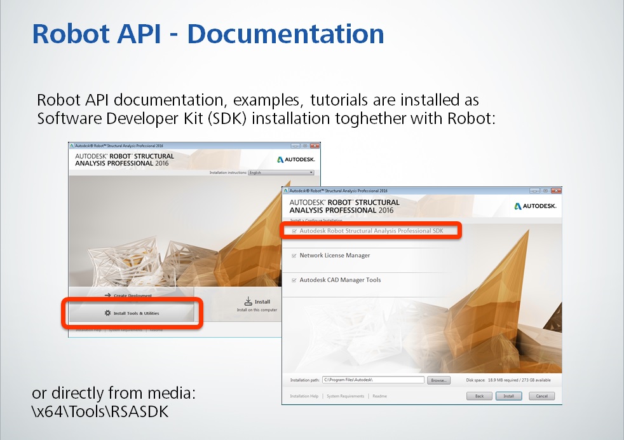Click 'Install on this computer' text
The image size is (624, 440).
point(257,310)
